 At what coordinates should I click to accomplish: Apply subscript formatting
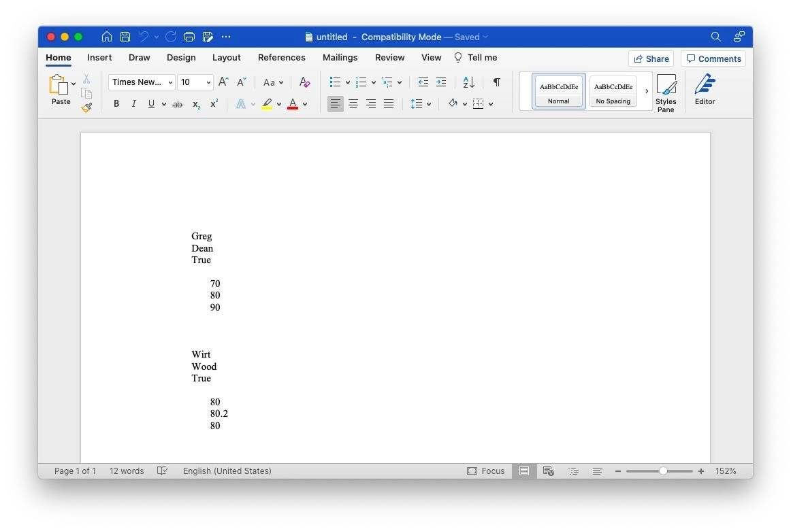point(196,104)
